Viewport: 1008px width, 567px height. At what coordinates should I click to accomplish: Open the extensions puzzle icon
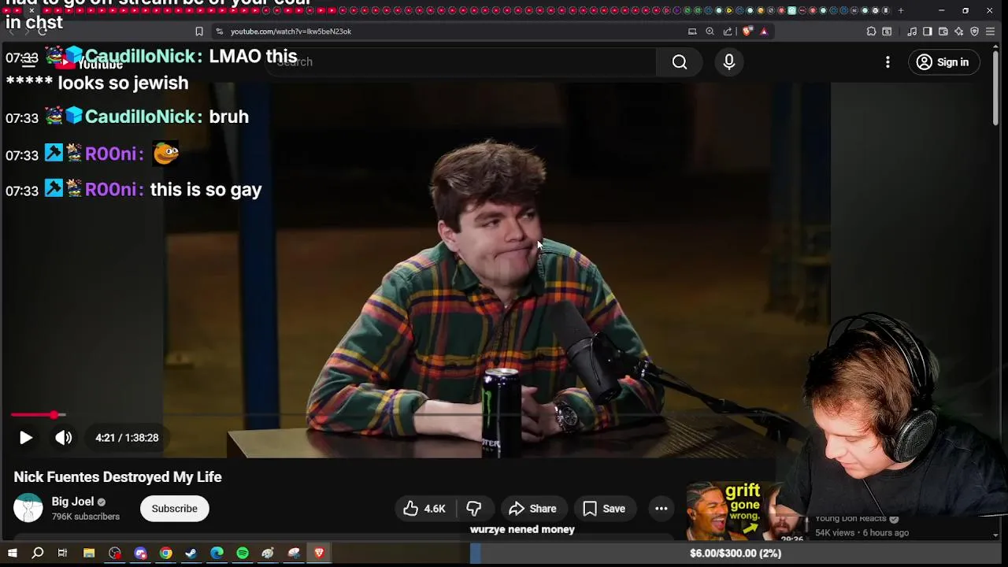click(x=871, y=31)
